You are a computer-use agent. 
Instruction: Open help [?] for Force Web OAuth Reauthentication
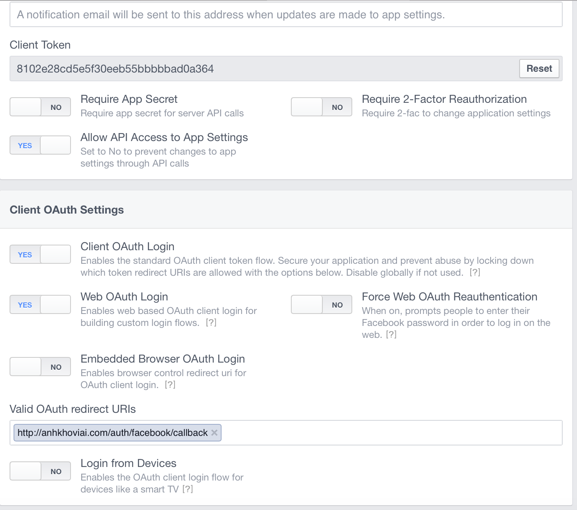click(391, 335)
